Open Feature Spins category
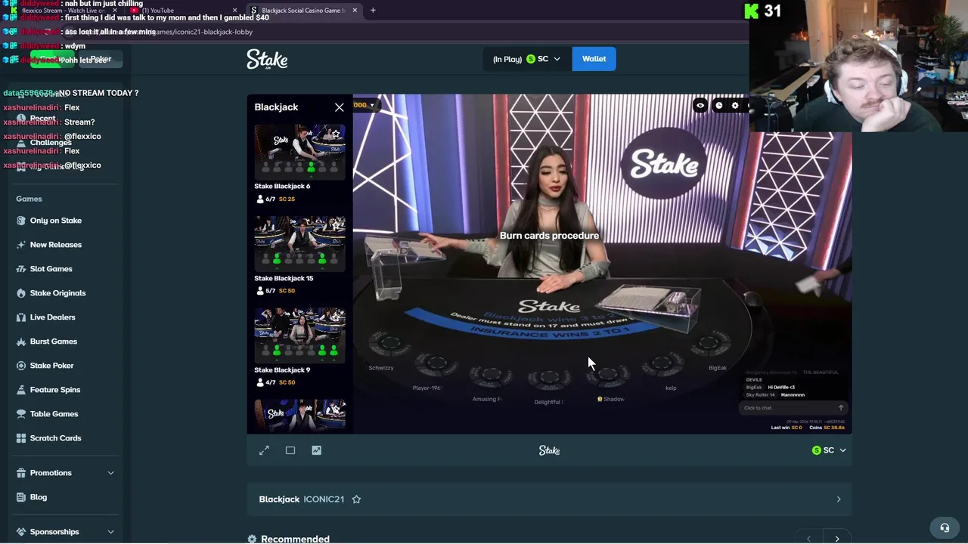 [55, 390]
